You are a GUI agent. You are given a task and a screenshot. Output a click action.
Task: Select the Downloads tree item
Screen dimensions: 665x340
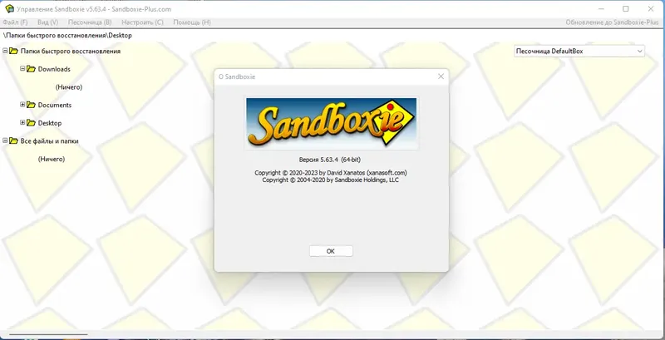(54, 69)
